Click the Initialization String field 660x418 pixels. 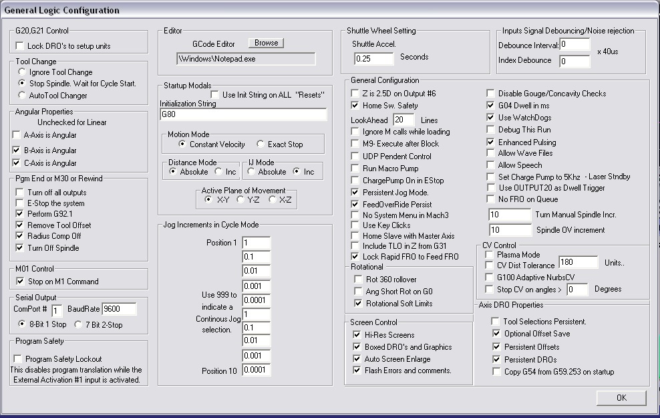[x=243, y=115]
